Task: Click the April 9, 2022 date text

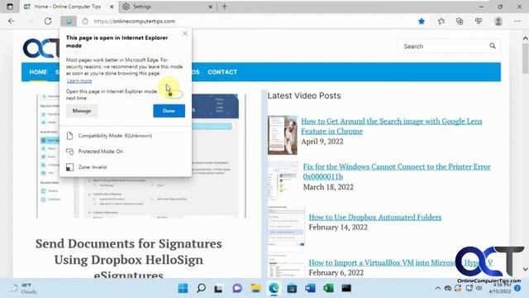Action: tap(322, 142)
